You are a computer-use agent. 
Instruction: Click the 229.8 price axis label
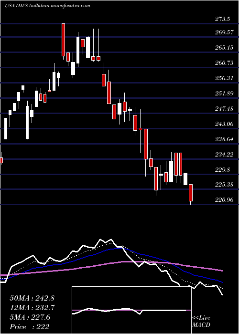tap(223, 170)
